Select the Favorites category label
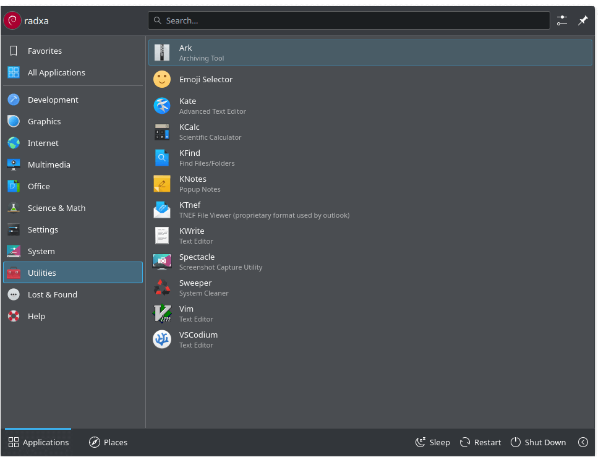 (x=45, y=51)
